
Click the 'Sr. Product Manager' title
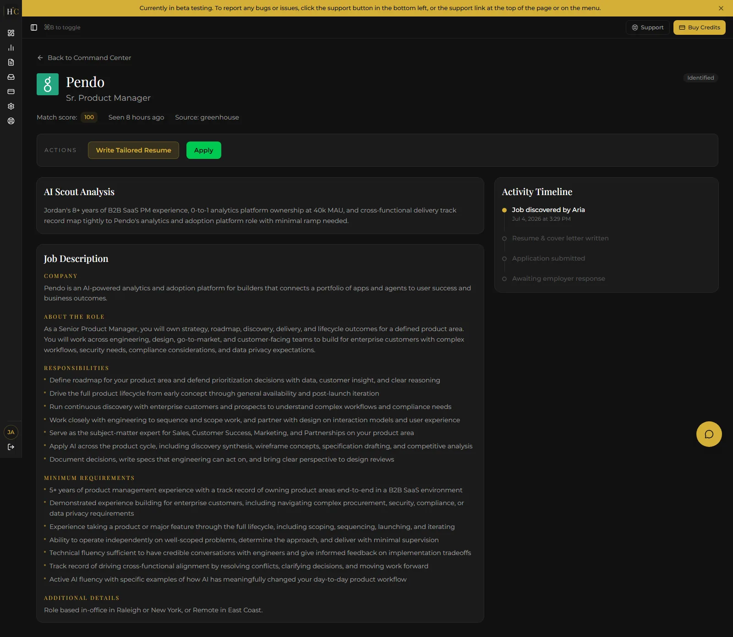coord(108,98)
